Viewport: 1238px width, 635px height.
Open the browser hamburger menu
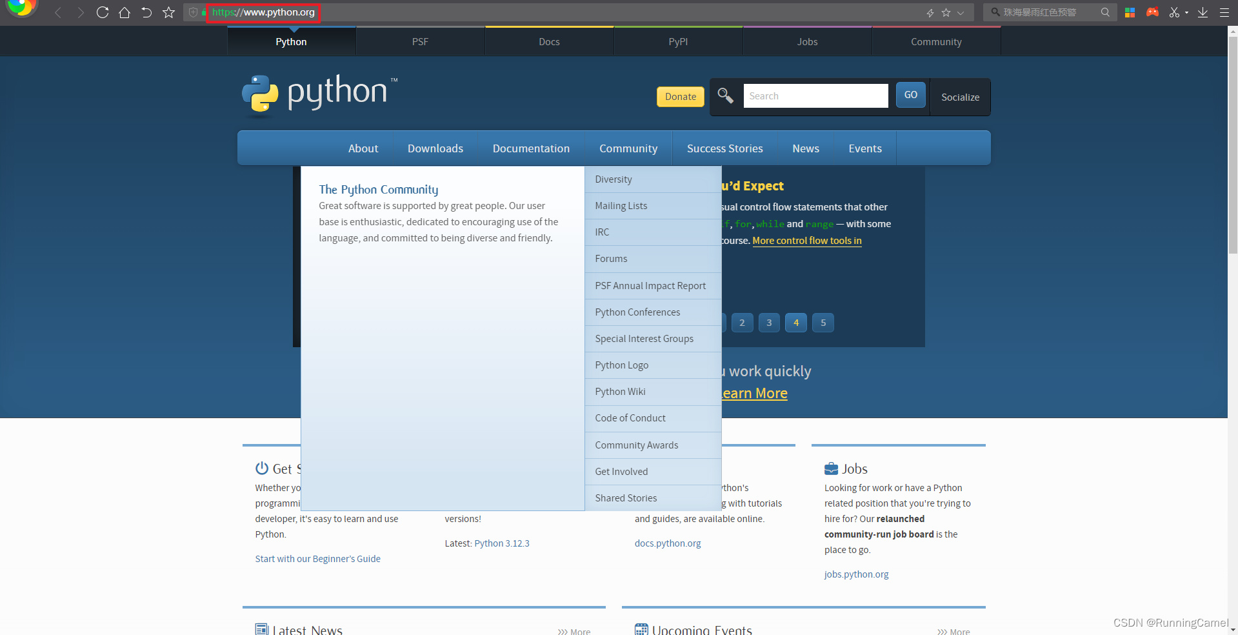[1224, 12]
